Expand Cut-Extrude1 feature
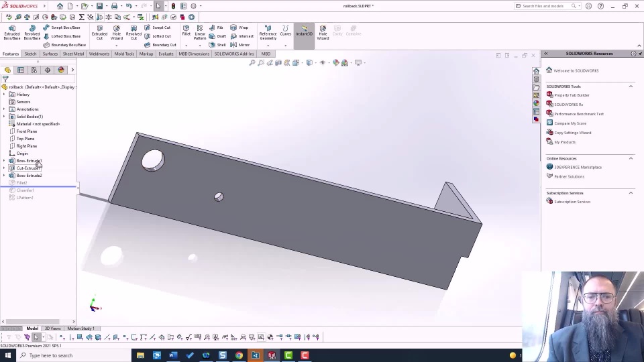Viewport: 644px width, 362px height. click(x=4, y=168)
